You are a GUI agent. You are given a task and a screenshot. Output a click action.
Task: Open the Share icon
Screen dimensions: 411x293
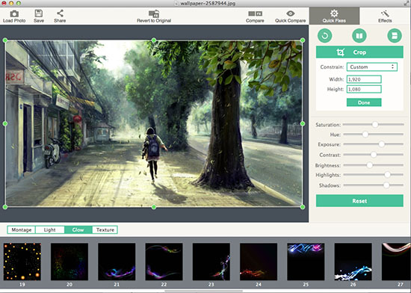point(60,13)
